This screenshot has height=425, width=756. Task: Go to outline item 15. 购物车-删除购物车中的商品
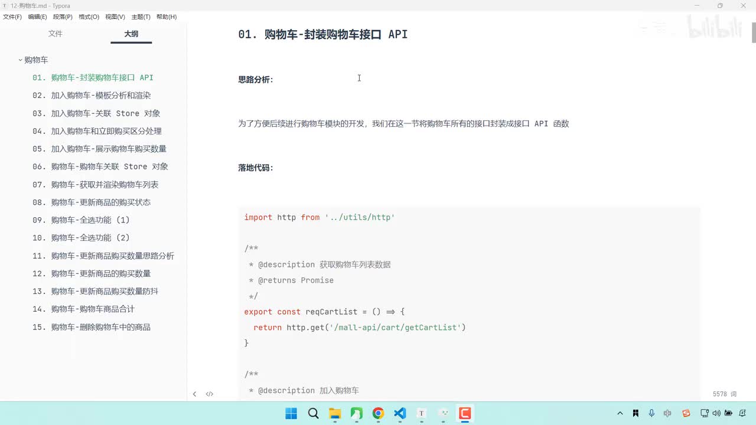[92, 327]
